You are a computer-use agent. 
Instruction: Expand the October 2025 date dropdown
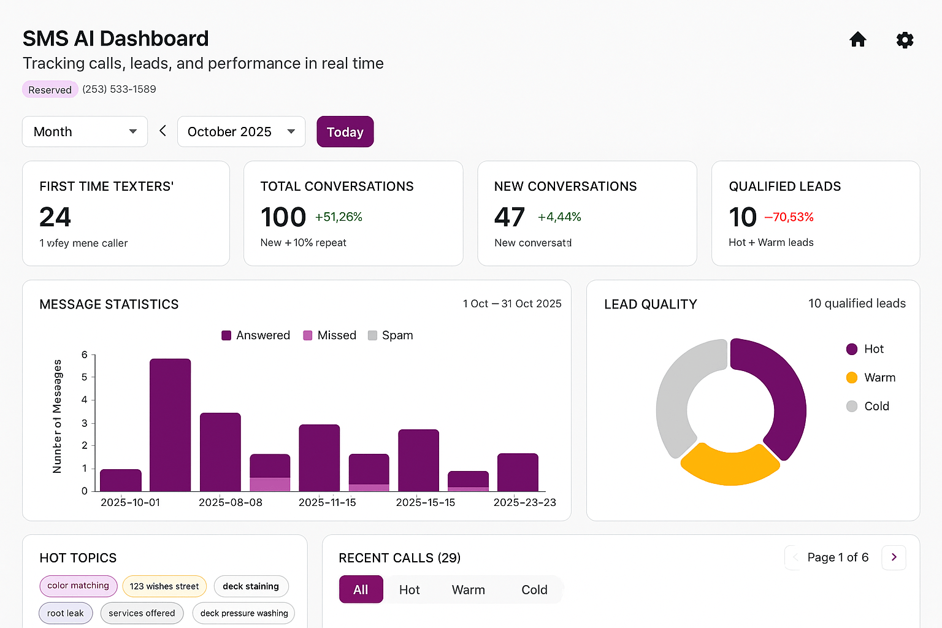(241, 132)
